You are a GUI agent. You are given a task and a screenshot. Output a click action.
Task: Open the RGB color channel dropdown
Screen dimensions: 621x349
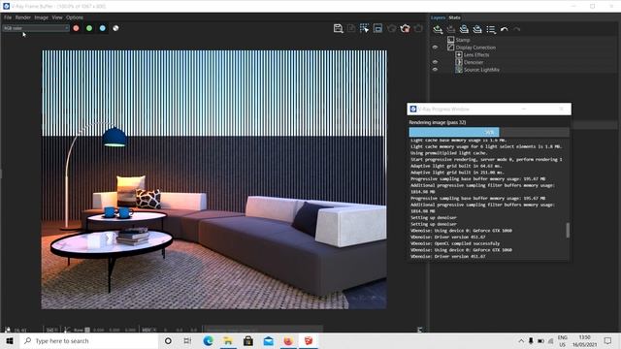click(36, 28)
